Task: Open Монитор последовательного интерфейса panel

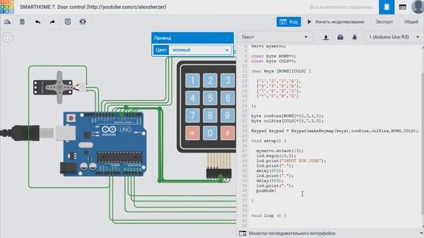Action: click(291, 233)
